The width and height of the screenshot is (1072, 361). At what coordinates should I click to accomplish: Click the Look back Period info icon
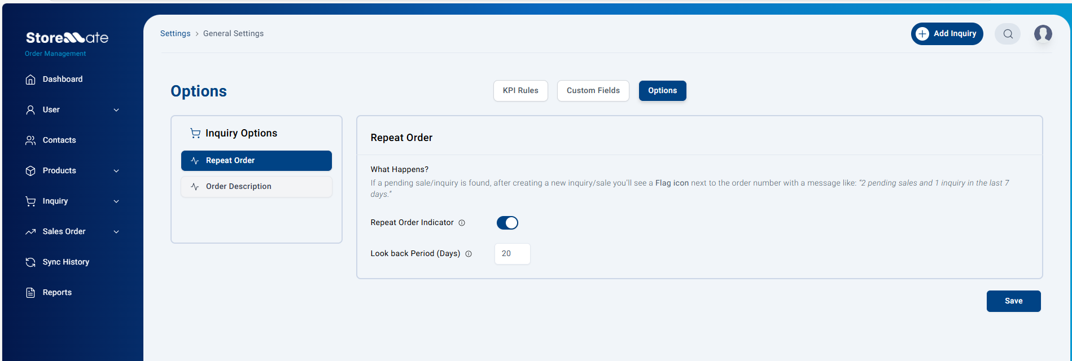[469, 254]
